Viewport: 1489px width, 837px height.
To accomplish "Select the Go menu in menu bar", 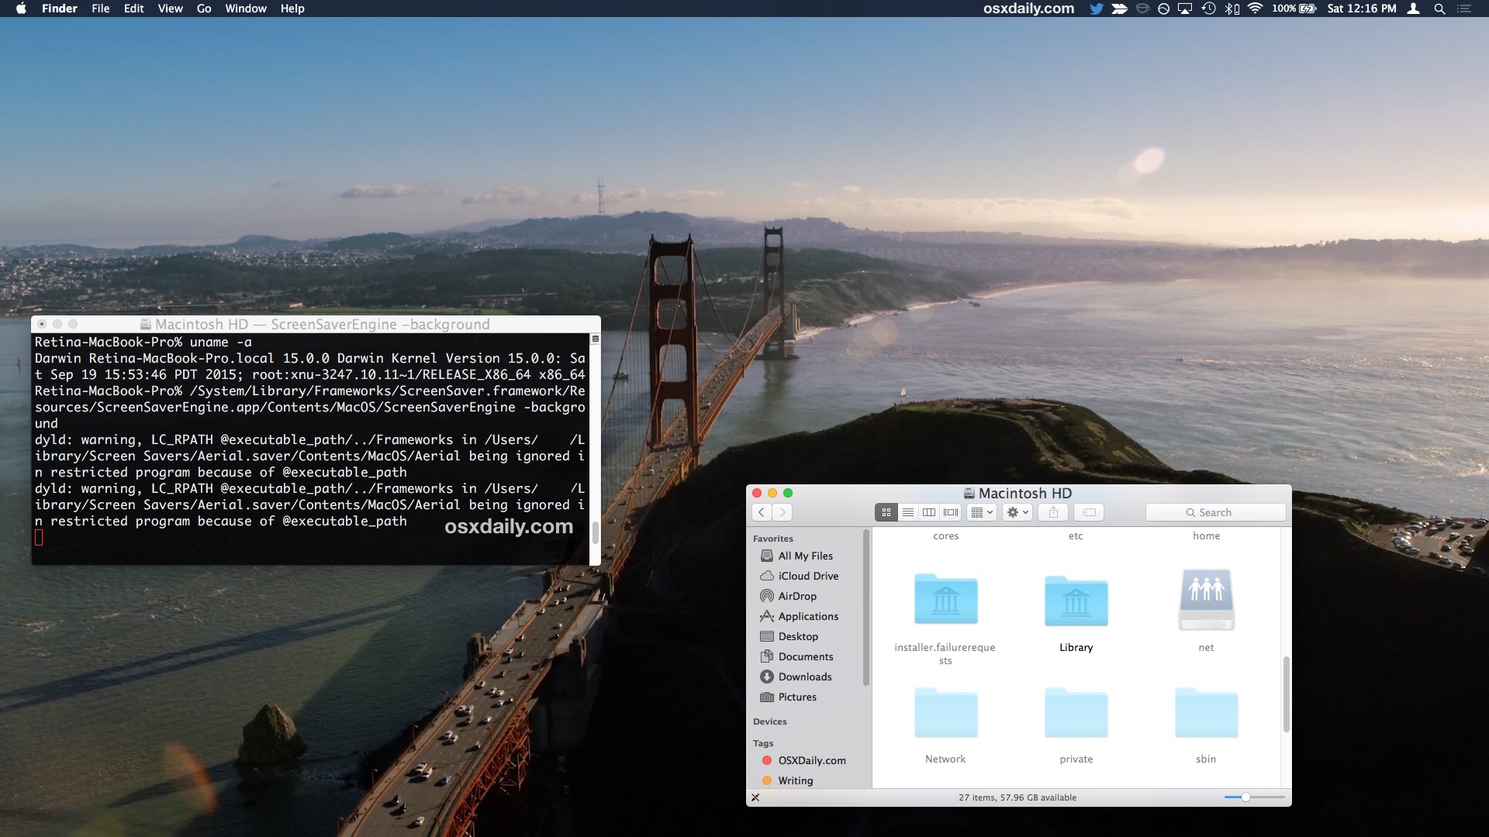I will tap(203, 9).
